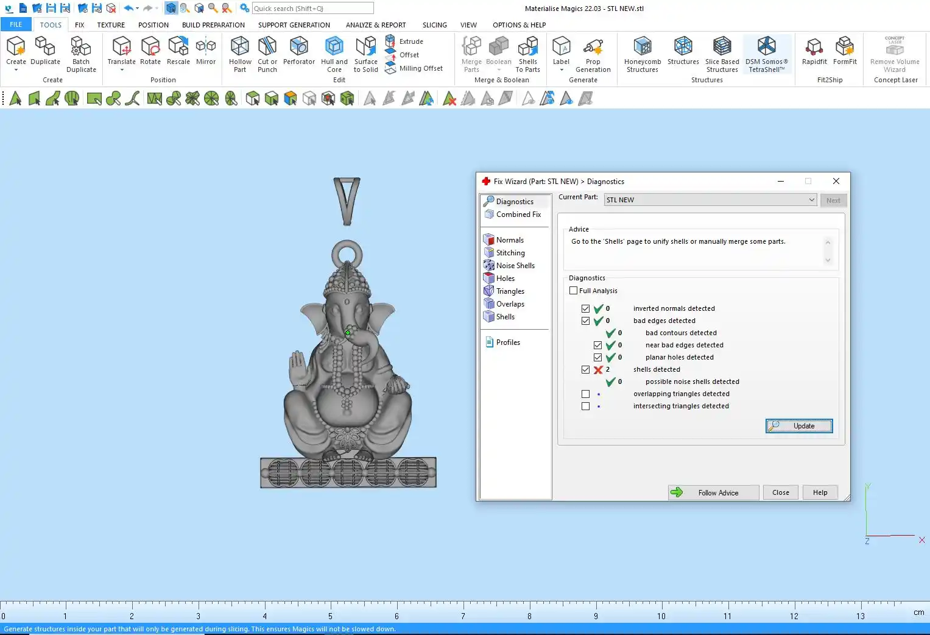Uncheck the shells detected checkbox
The width and height of the screenshot is (930, 635).
[585, 369]
